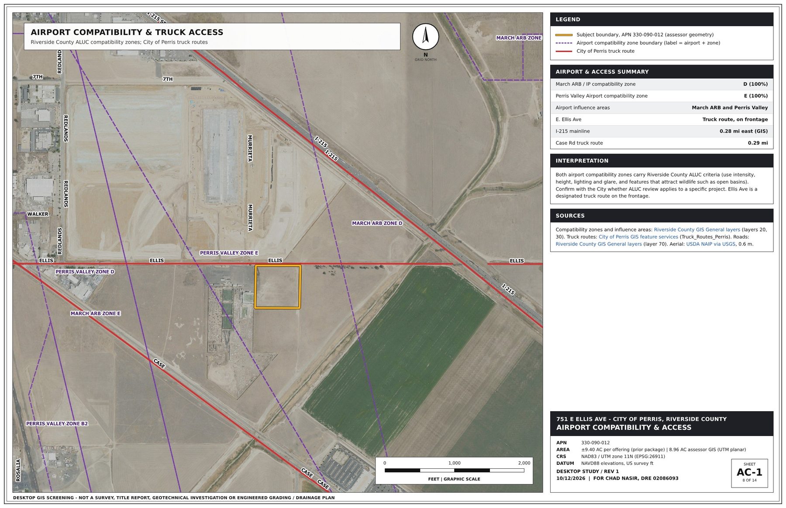The height and width of the screenshot is (508, 786).
Task: Click the north arrow compass symbol
Action: (425, 37)
